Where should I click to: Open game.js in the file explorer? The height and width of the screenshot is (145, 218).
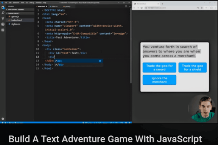click(x=15, y=17)
